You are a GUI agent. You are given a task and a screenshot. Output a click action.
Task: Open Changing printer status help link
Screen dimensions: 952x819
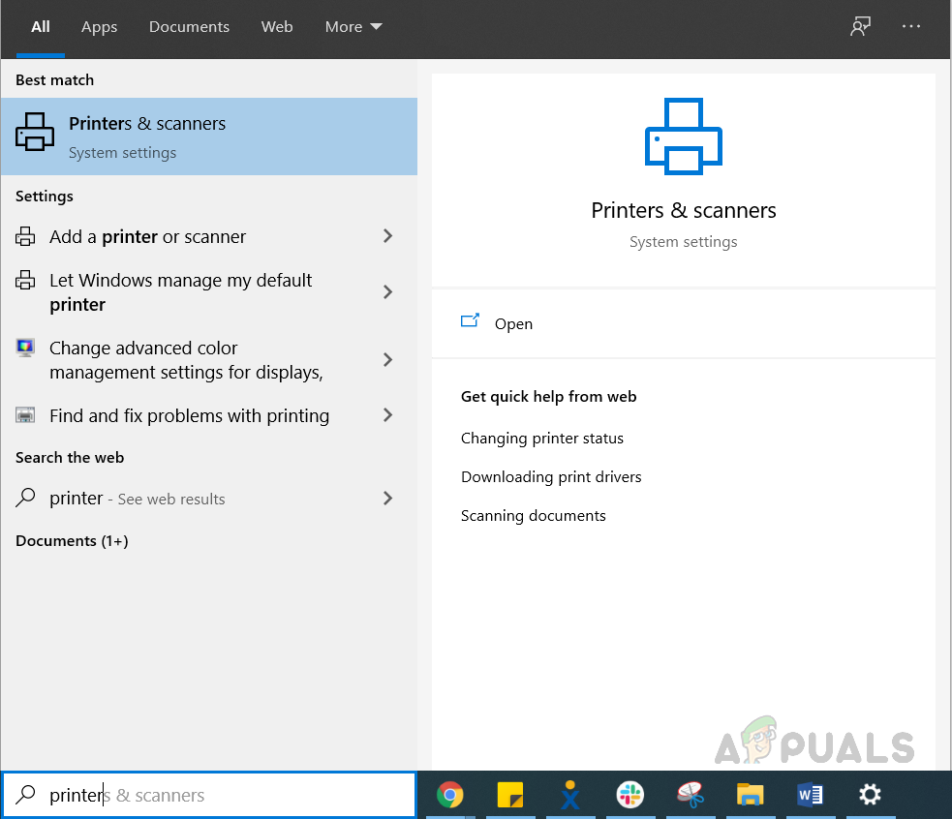point(541,439)
